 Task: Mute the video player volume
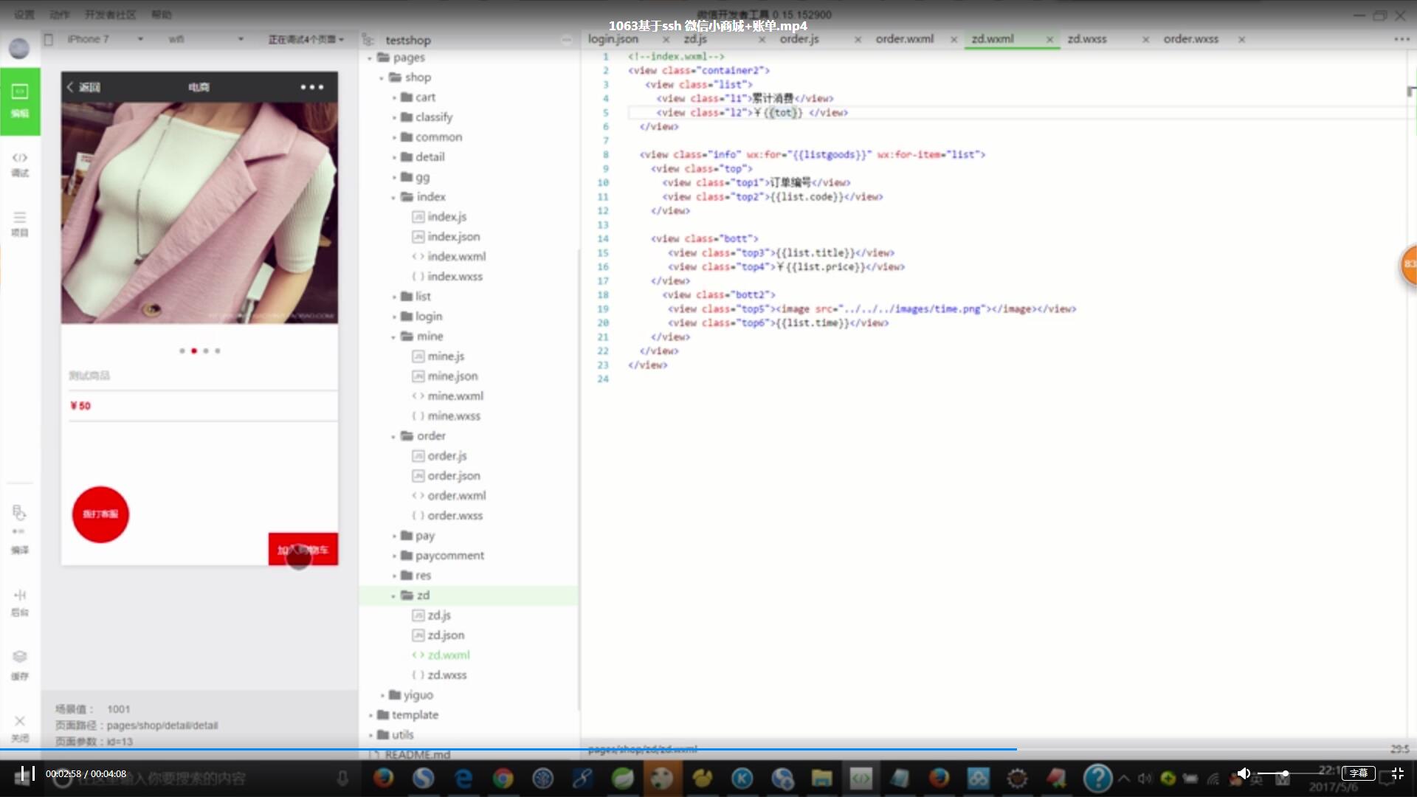tap(1244, 773)
